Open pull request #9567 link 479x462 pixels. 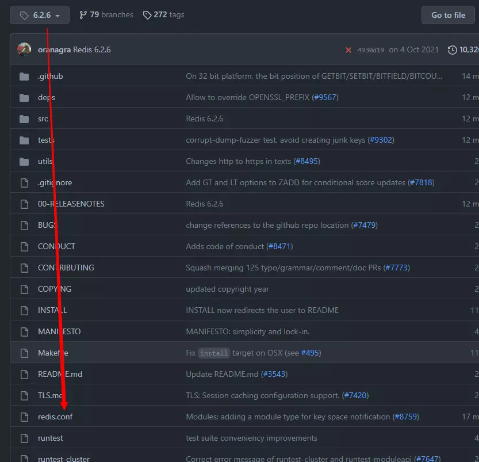tap(325, 98)
